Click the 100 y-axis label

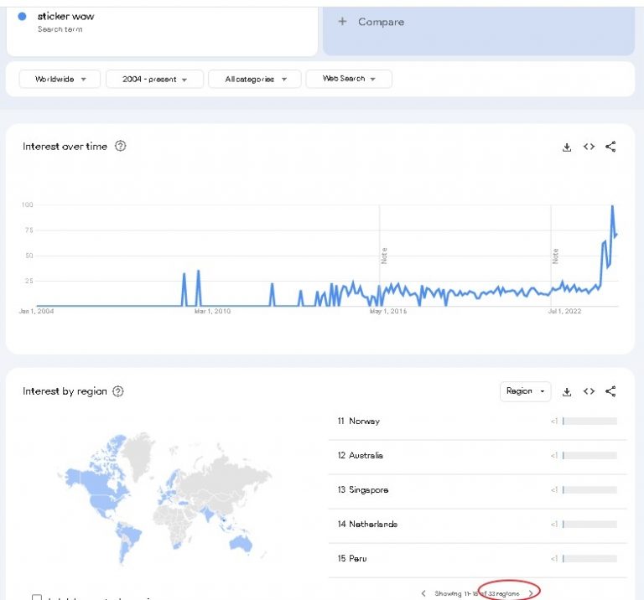[27, 204]
